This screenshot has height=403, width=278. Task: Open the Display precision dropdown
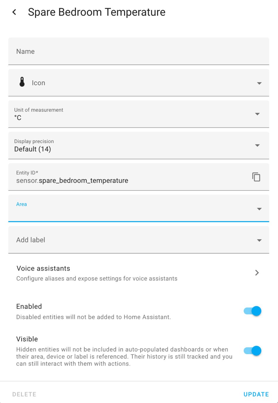click(257, 145)
